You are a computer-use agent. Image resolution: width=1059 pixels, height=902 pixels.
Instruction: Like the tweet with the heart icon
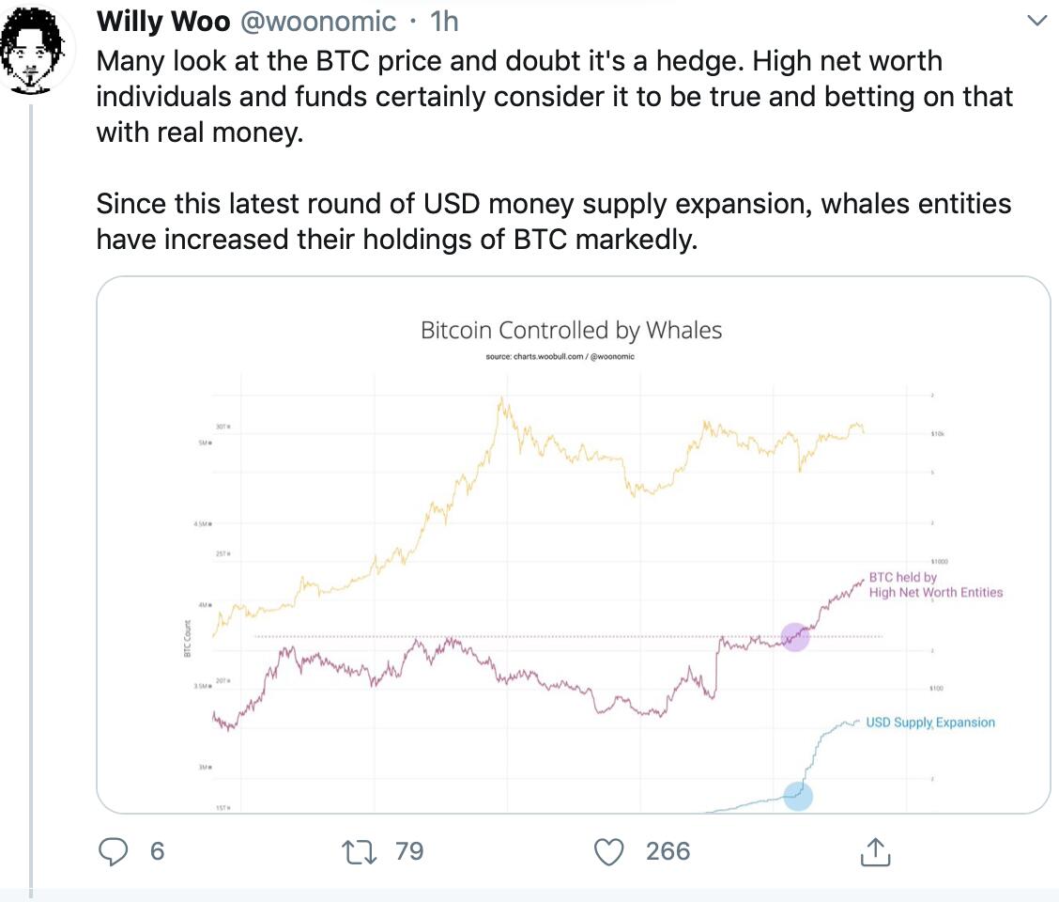click(610, 851)
